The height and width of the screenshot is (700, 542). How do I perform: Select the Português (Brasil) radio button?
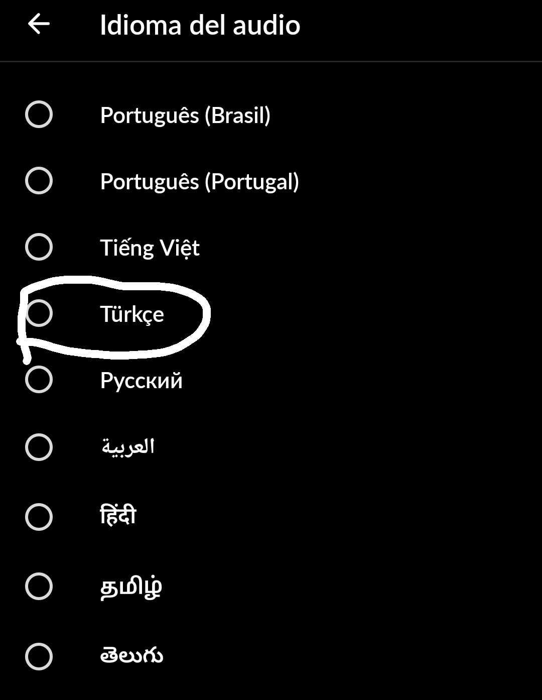[39, 115]
